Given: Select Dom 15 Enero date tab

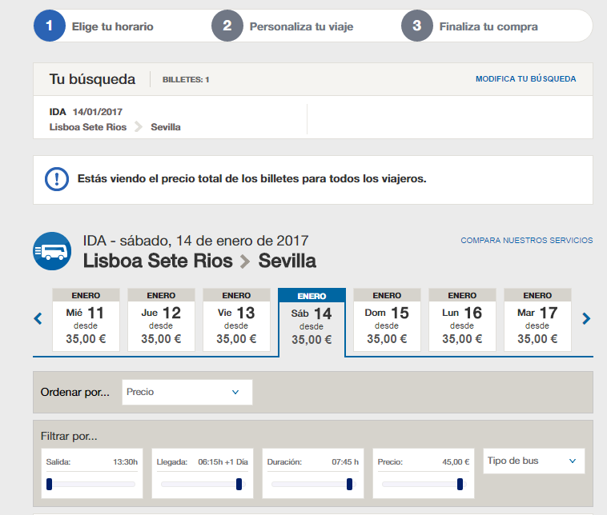Looking at the screenshot, I should point(387,320).
